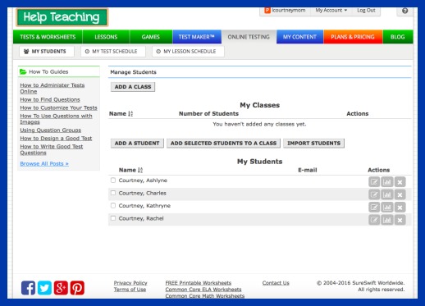Open the Google Plus icon in footer
The image size is (425, 306).
tap(61, 288)
